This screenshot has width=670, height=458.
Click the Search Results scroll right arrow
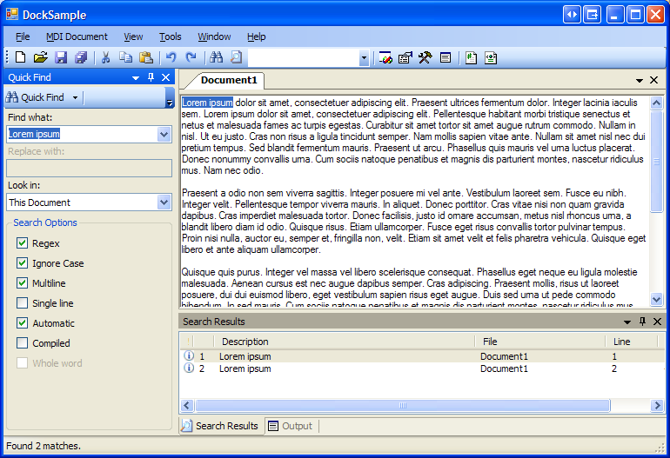click(657, 405)
